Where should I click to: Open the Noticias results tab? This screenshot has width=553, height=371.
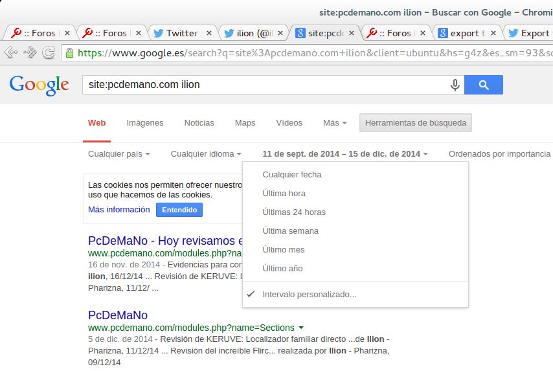pyautogui.click(x=199, y=123)
